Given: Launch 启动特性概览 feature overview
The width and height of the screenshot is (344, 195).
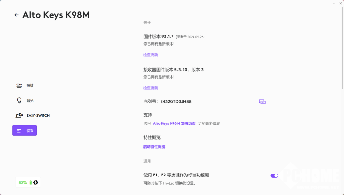Looking at the screenshot, I should pos(154,147).
